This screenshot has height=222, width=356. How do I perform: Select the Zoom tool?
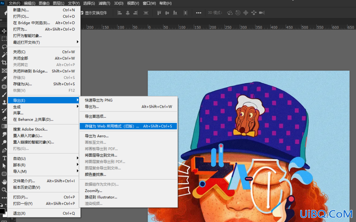[4, 190]
